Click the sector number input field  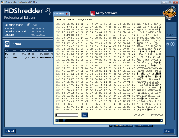tap(67, 115)
